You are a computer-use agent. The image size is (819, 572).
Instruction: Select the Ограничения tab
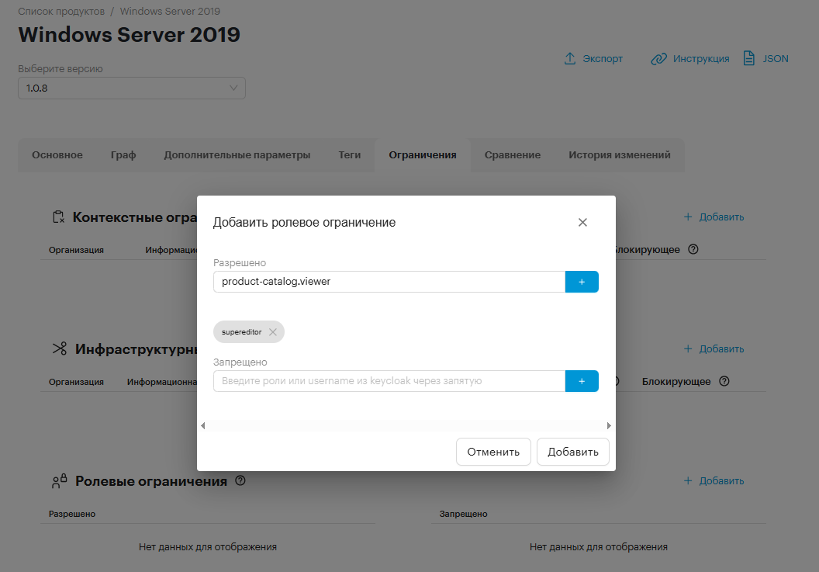click(423, 154)
